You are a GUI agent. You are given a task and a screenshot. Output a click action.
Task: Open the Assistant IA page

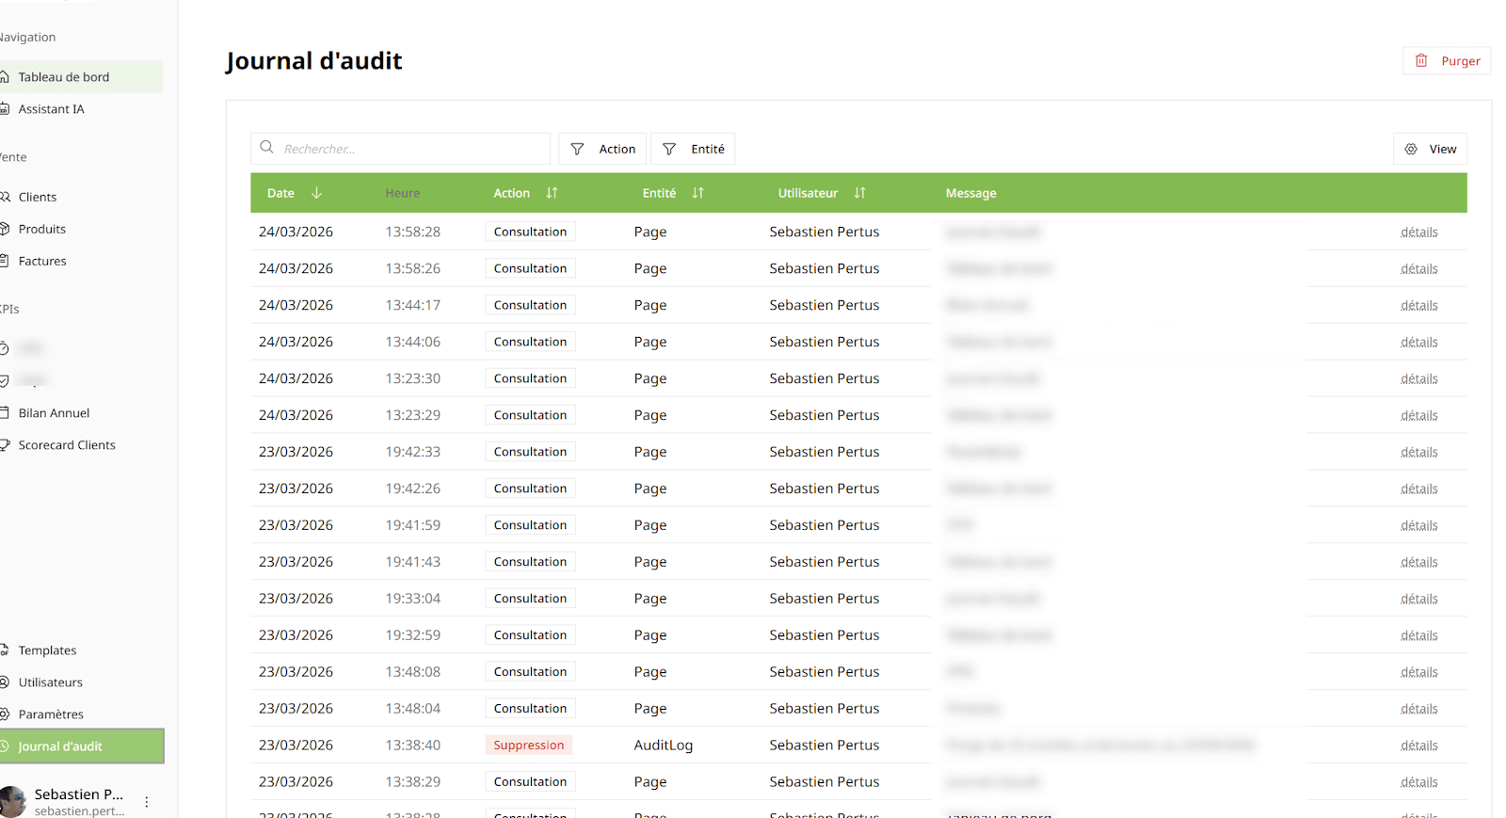(52, 109)
